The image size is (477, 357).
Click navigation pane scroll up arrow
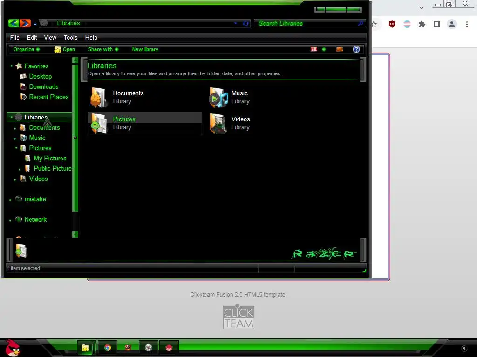75,60
